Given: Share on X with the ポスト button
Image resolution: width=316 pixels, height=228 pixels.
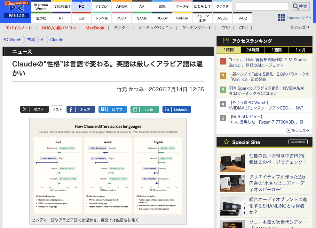Looking at the screenshot, I should click(x=35, y=109).
